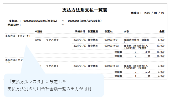Click the 伝票種別 column header
169x100 pixels.
93,32
